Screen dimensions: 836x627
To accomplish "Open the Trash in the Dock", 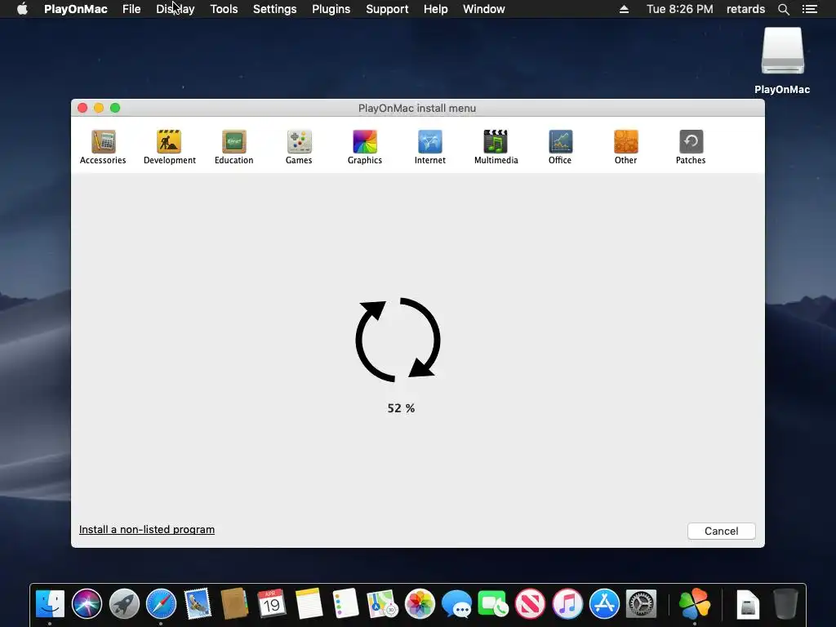I will 785,603.
